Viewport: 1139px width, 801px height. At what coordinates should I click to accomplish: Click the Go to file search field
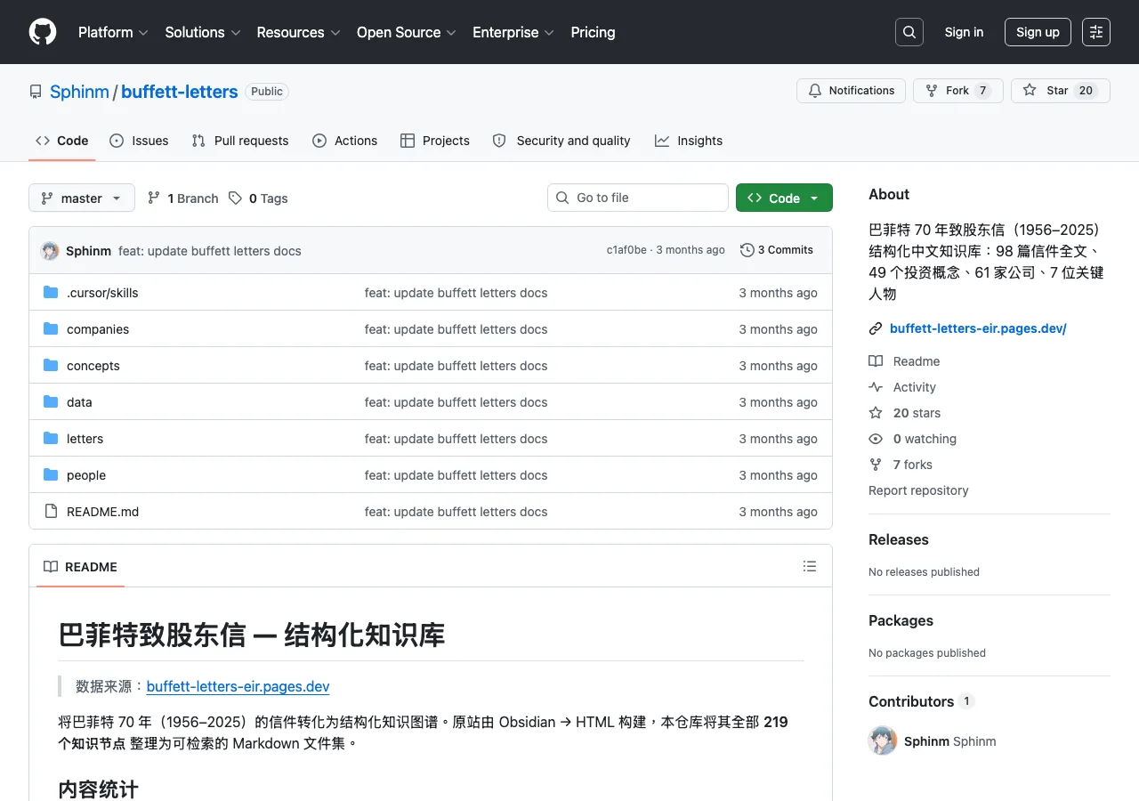click(638, 198)
